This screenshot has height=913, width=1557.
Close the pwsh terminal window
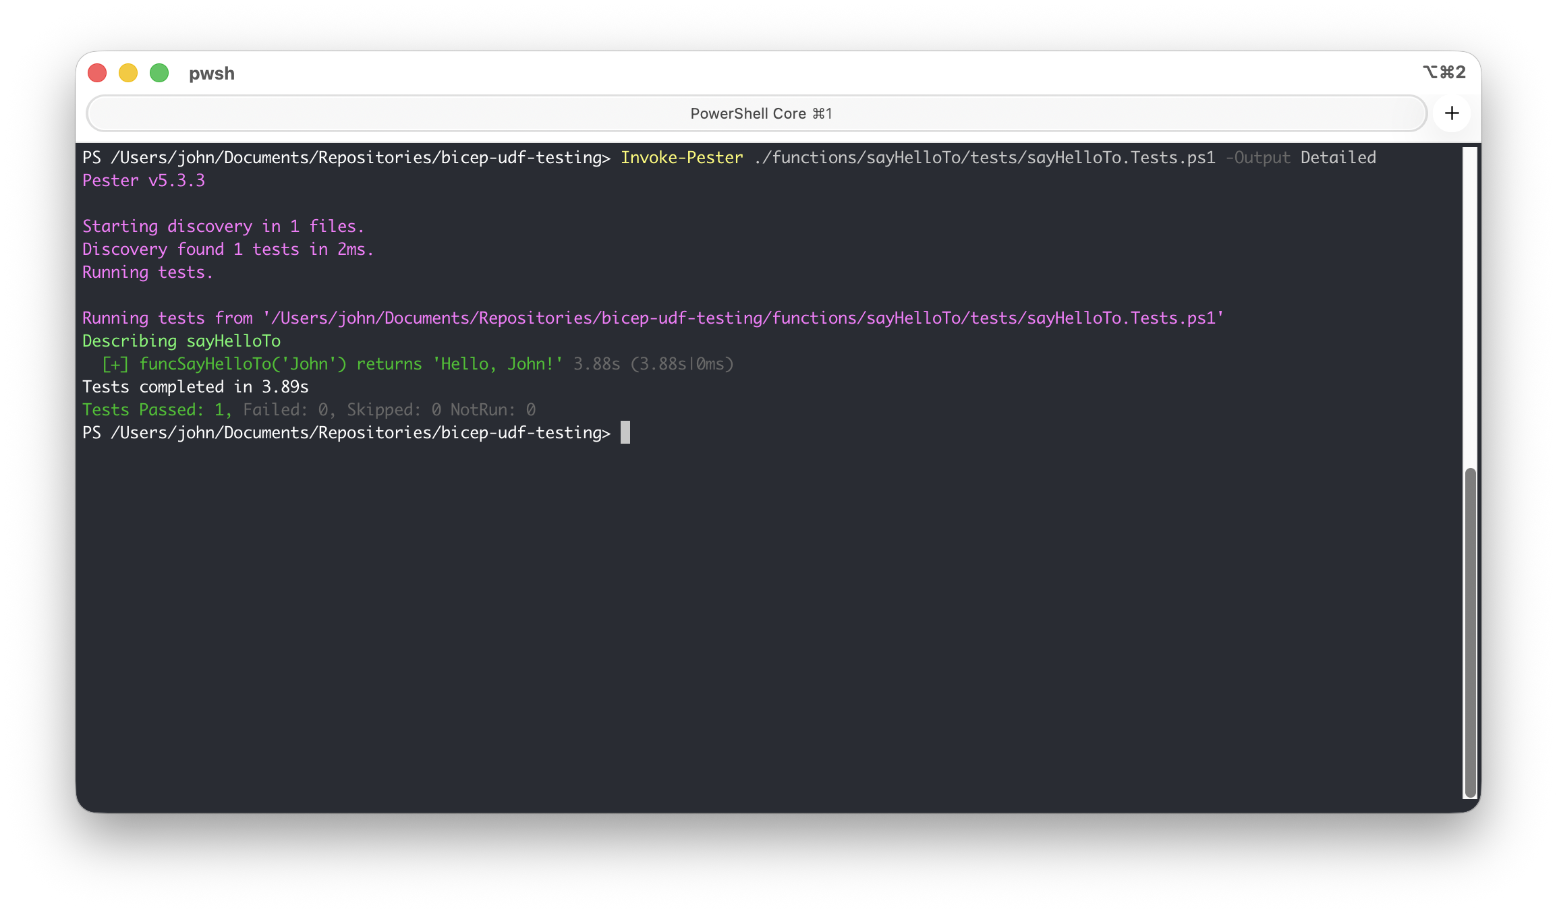click(x=97, y=73)
